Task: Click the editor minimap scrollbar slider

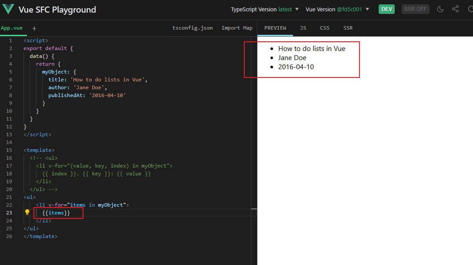Action: (x=254, y=209)
